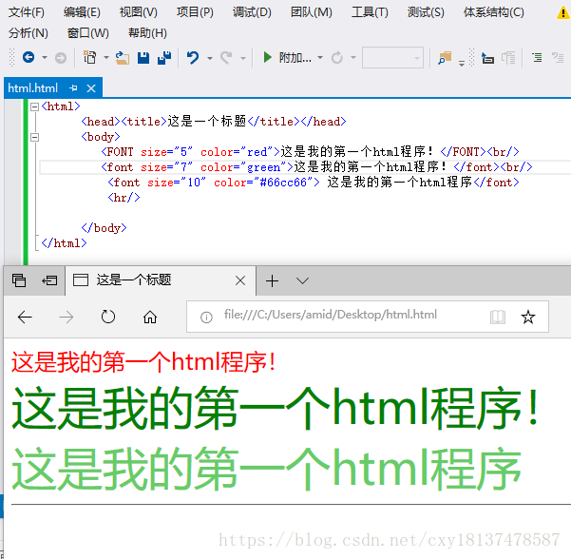Collapse the <html> code block
Image resolution: width=571 pixels, height=559 pixels.
point(34,106)
